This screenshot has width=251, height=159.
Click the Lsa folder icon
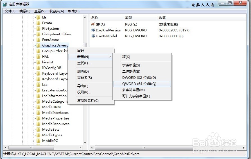[38, 85]
